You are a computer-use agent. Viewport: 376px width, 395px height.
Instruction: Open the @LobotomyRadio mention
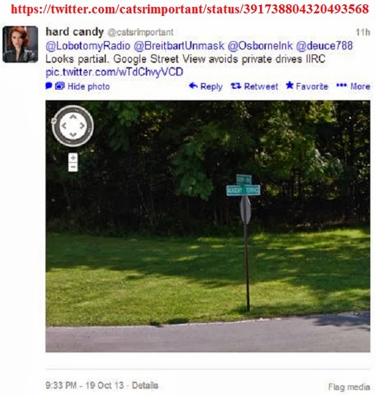(88, 46)
